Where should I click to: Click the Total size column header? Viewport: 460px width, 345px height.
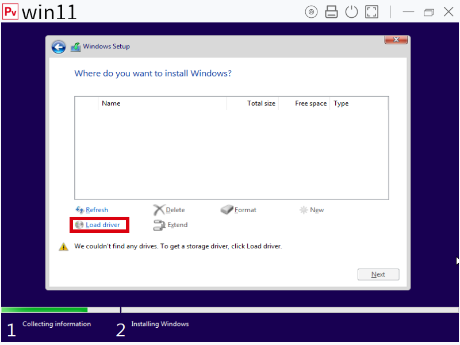click(x=252, y=103)
